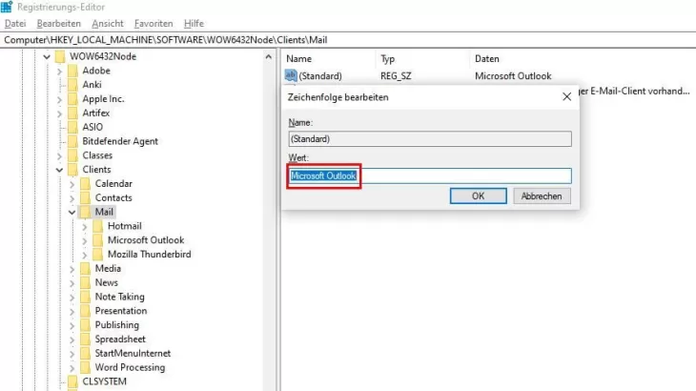This screenshot has height=391, width=696.
Task: Click the (Standard) string value icon
Action: coord(292,76)
